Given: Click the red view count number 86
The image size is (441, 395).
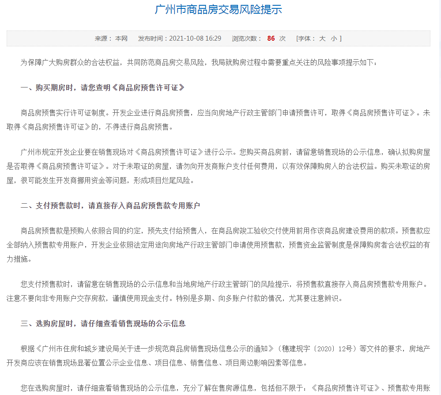Looking at the screenshot, I should coord(271,38).
